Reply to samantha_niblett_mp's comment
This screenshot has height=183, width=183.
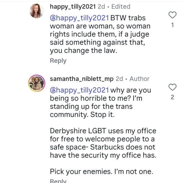click(58, 181)
